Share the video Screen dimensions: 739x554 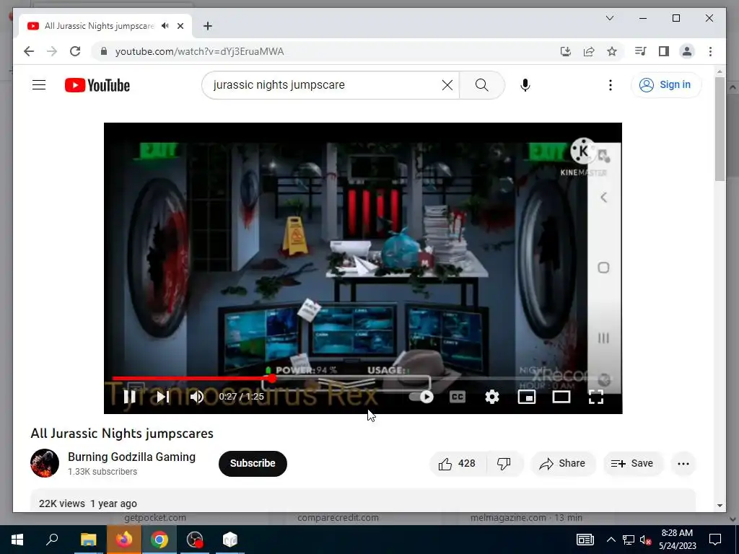(563, 464)
